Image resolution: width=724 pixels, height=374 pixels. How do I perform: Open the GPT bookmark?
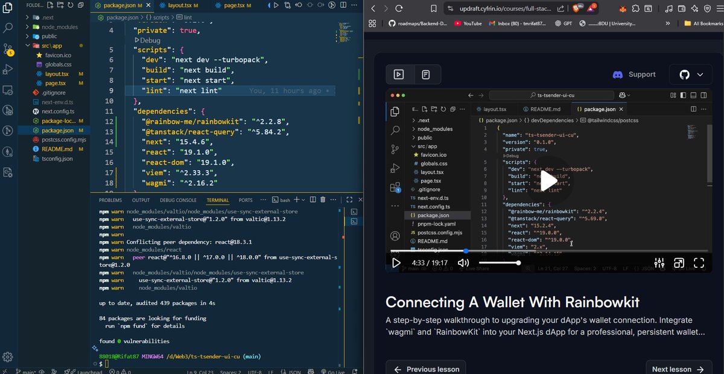coord(562,24)
